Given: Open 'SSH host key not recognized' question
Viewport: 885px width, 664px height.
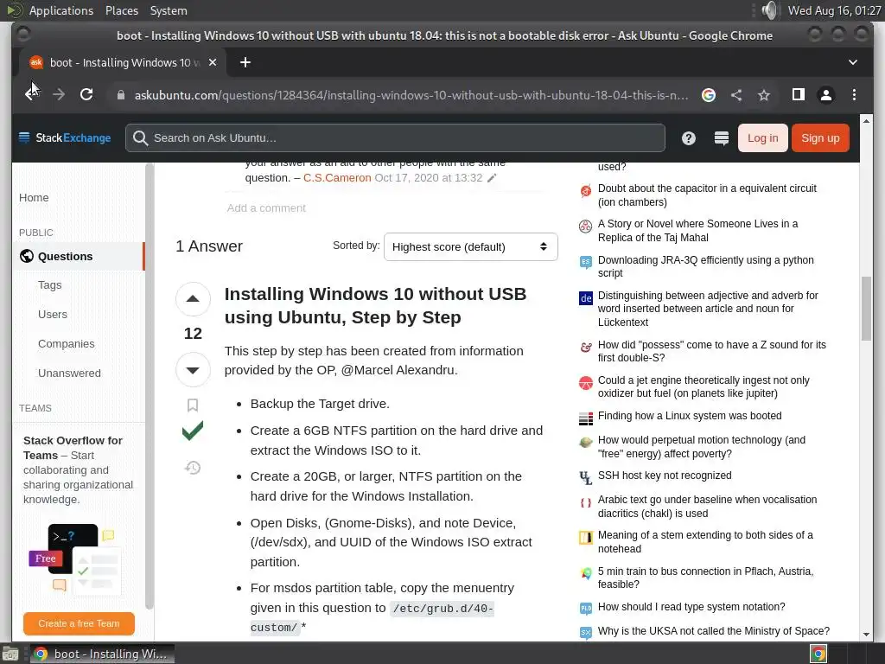Looking at the screenshot, I should [665, 476].
